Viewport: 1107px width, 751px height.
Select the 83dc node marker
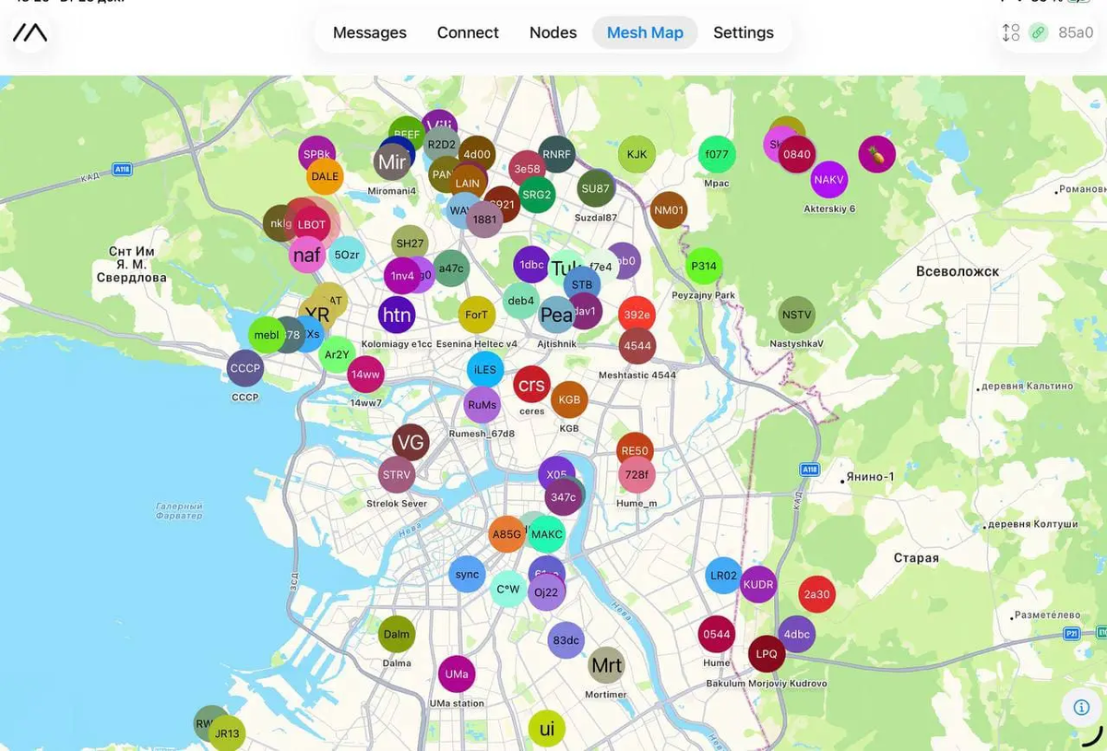click(566, 640)
